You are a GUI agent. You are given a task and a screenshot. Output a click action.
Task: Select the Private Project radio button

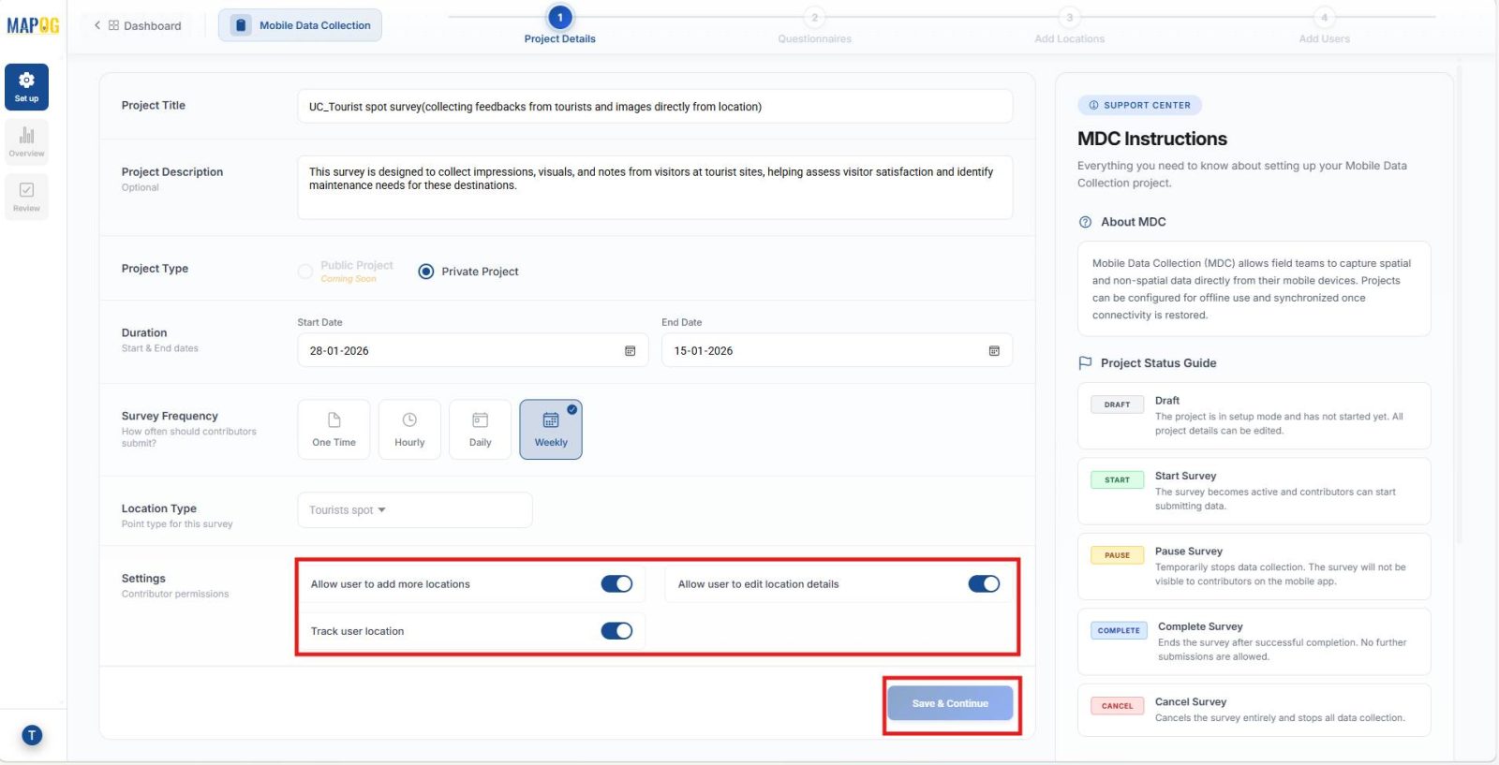(x=426, y=272)
